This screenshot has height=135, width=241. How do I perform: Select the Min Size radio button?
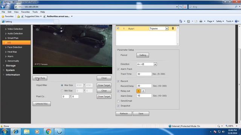pos(62,91)
